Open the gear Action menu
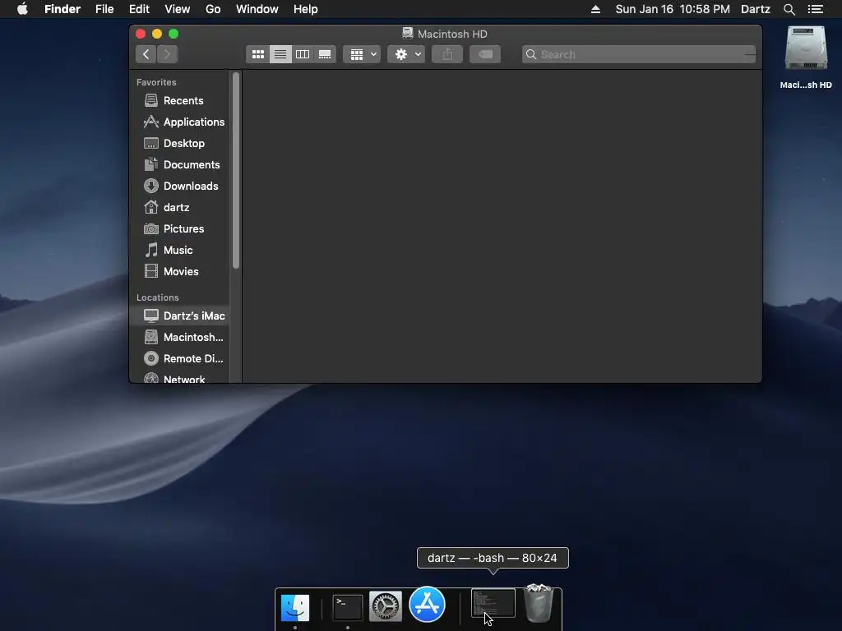 406,54
